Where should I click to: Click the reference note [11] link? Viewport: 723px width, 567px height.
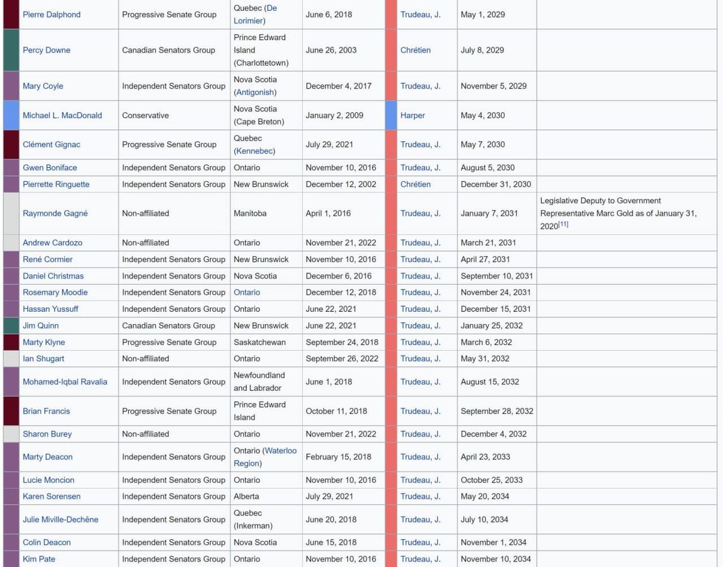563,224
